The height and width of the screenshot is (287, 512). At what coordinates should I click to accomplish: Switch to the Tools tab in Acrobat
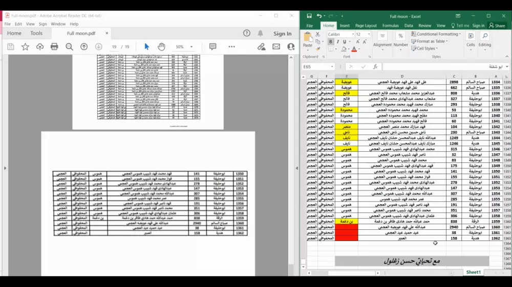[36, 33]
